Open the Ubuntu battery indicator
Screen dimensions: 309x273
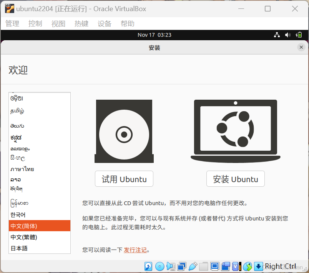[x=299, y=35]
